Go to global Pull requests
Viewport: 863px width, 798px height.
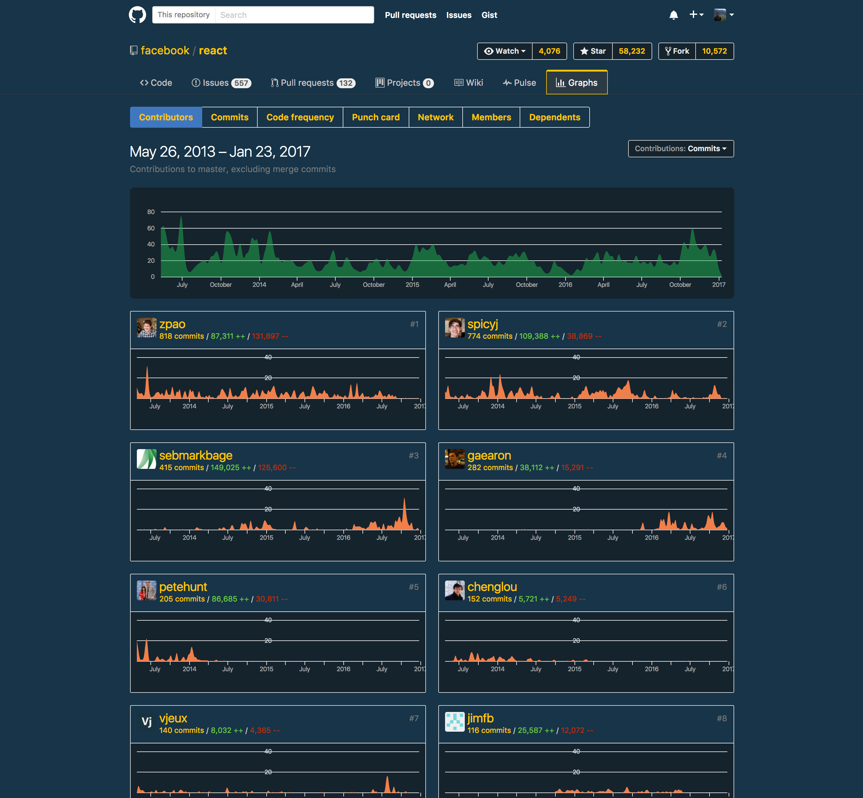pos(410,15)
